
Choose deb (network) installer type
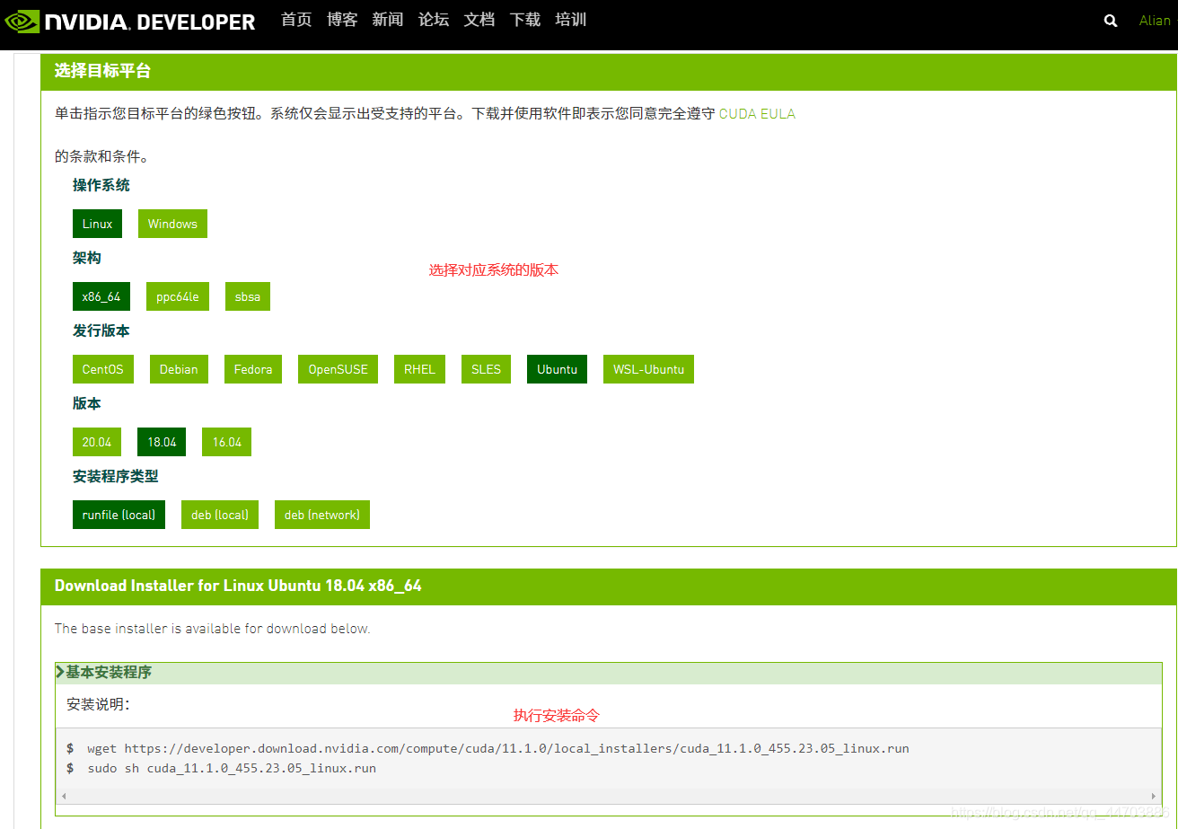pyautogui.click(x=322, y=515)
